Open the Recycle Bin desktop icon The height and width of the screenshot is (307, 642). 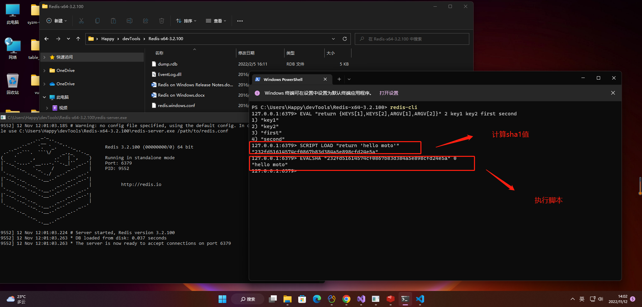(13, 84)
